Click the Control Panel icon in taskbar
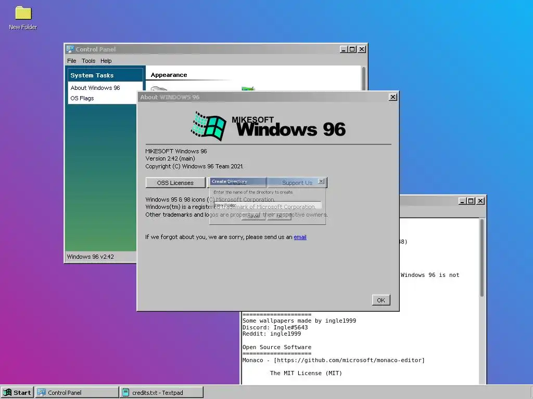The height and width of the screenshot is (399, 533). pos(42,393)
